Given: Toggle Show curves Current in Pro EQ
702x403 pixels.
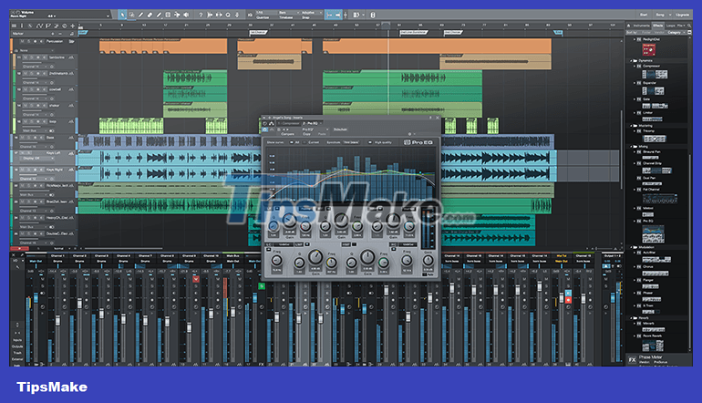Looking at the screenshot, I should click(305, 142).
